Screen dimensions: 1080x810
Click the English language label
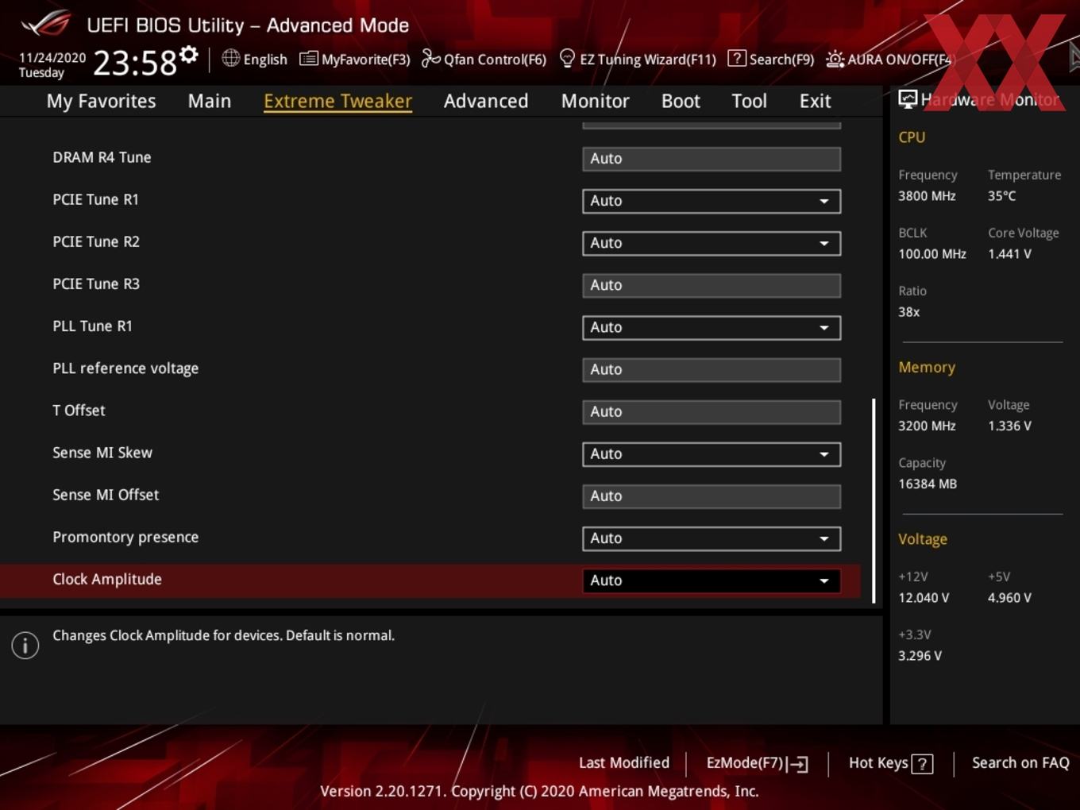pos(265,60)
